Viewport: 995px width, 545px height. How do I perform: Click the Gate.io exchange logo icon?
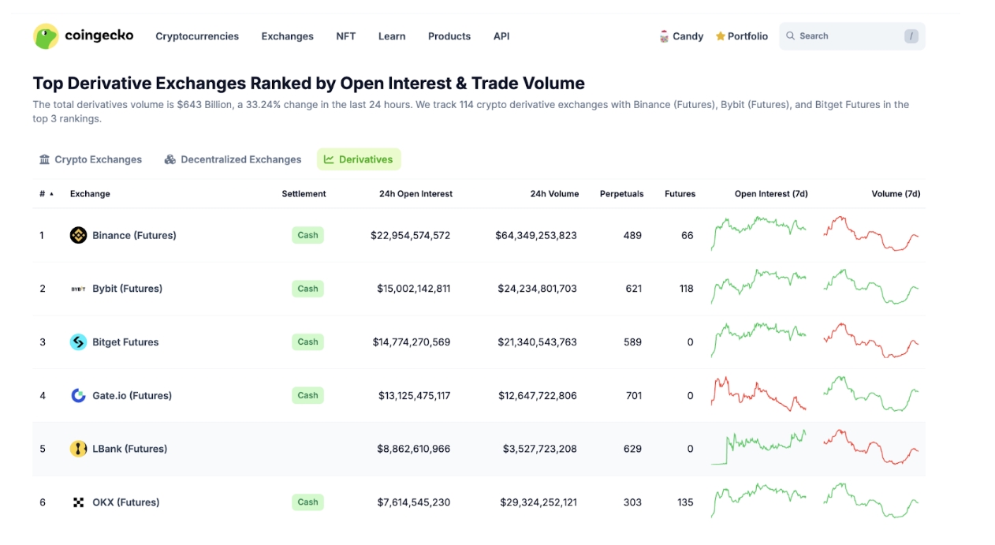[x=78, y=396]
